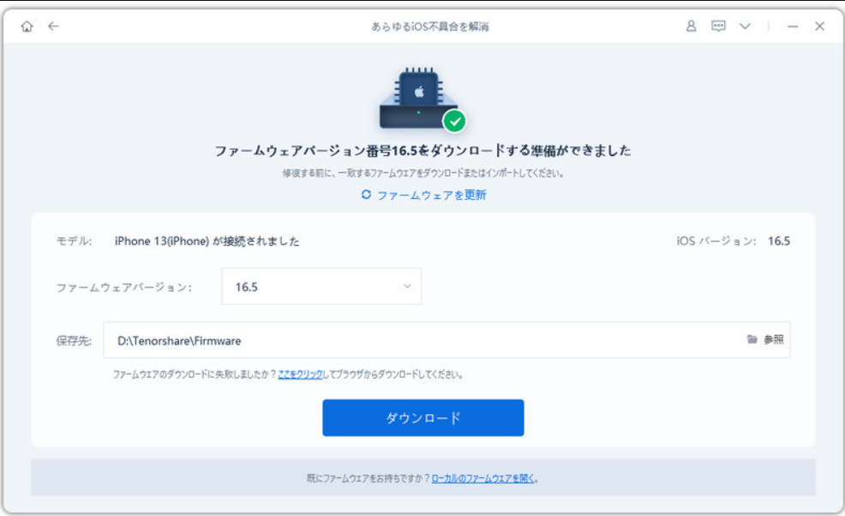Open the user account icon
The image size is (845, 516).
[x=691, y=26]
